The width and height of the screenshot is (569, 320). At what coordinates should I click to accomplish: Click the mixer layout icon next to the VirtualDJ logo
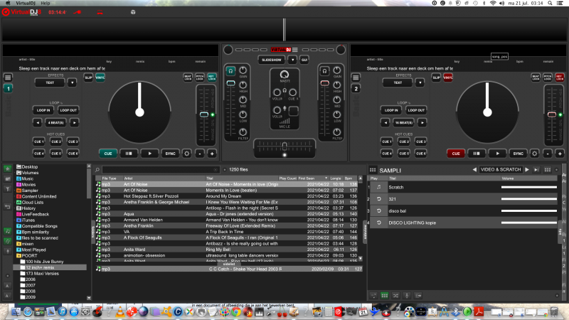pos(295,50)
